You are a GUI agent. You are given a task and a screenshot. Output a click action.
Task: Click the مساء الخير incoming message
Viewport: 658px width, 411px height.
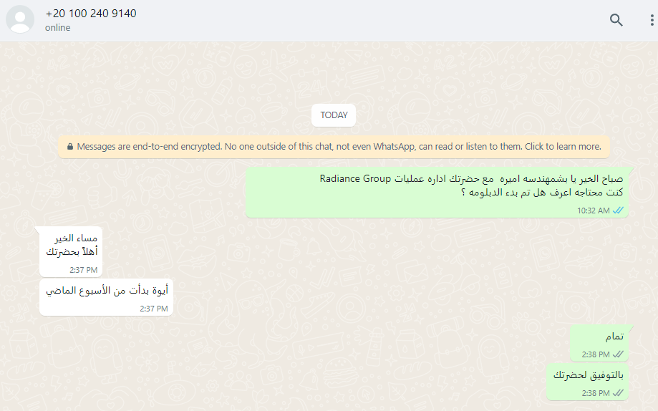[x=71, y=251]
